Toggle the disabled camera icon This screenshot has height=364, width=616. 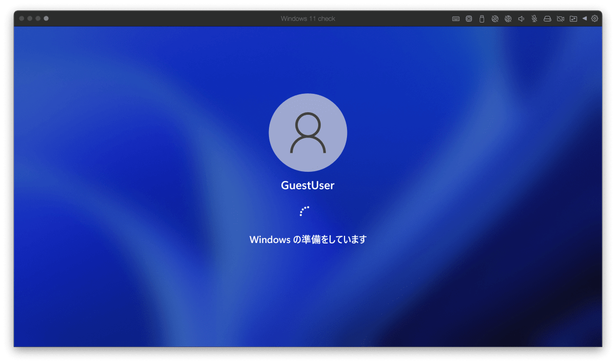click(561, 18)
